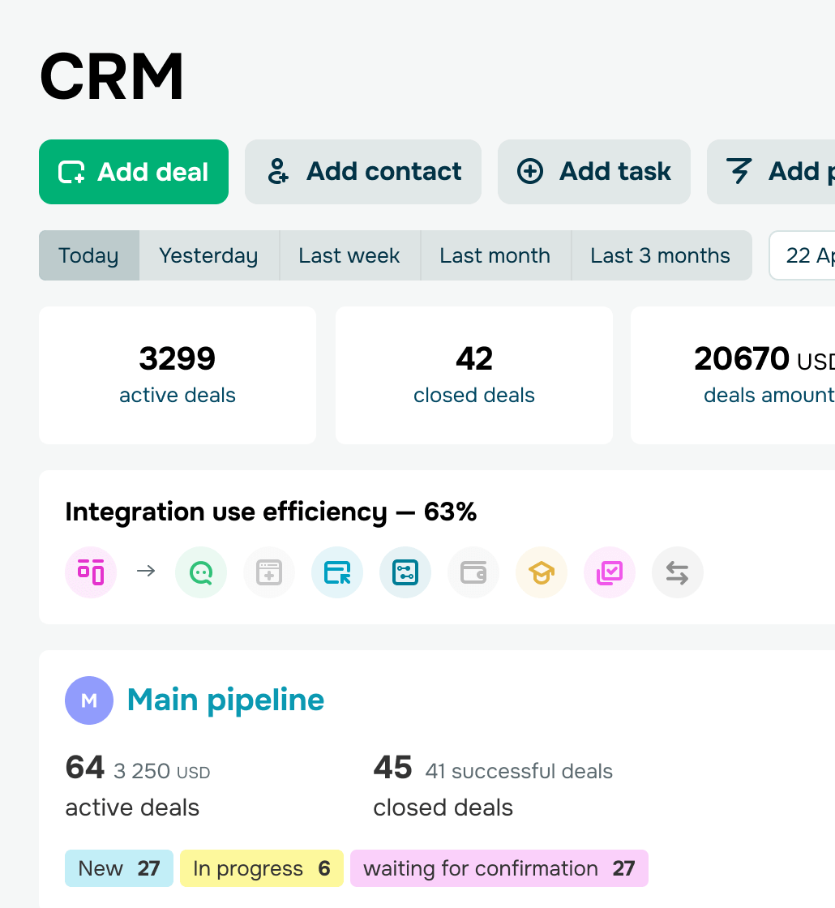Click the Main pipeline avatar circle

[89, 700]
